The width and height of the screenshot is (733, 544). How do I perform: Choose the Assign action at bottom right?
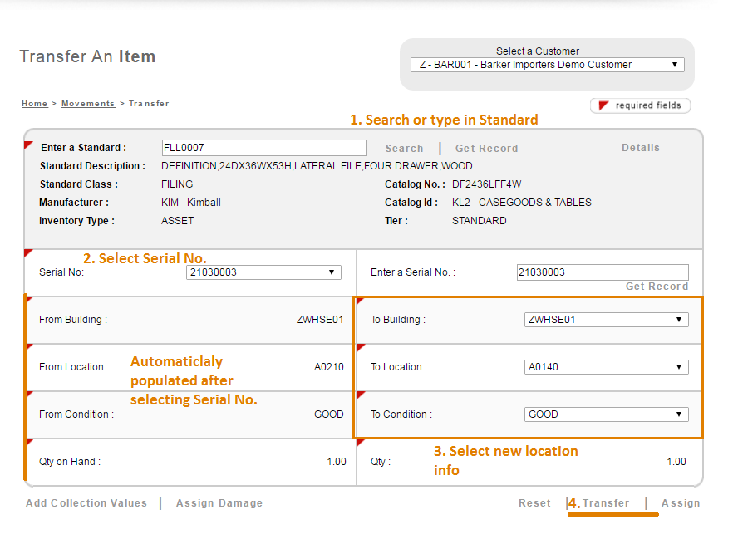click(681, 503)
